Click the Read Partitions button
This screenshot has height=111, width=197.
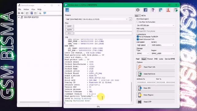pos(156,74)
